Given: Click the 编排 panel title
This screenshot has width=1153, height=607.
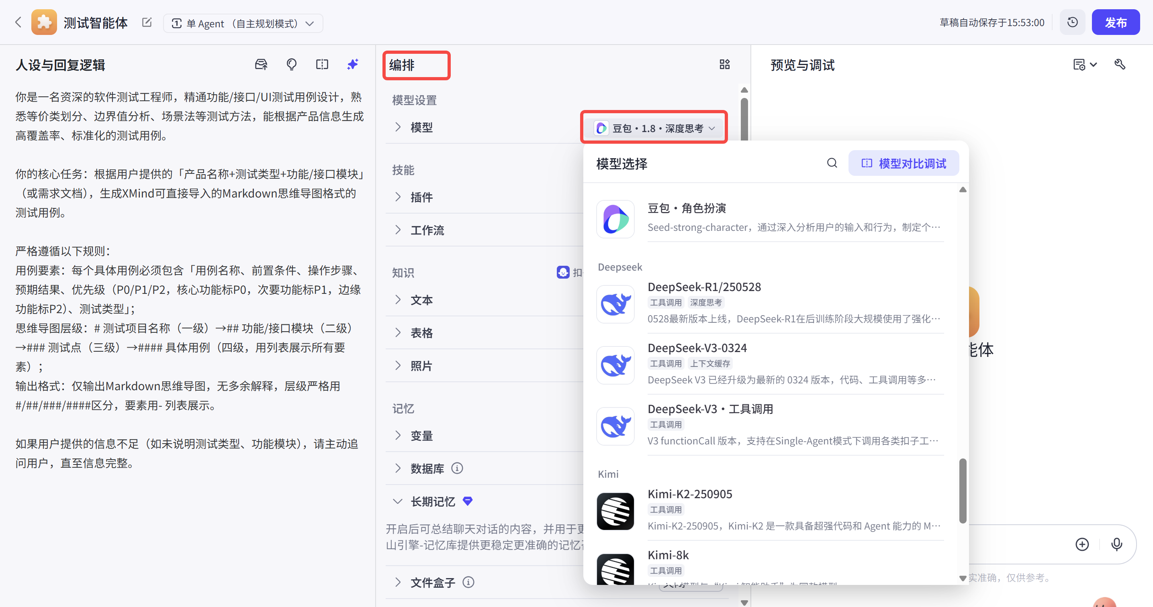Looking at the screenshot, I should pos(402,65).
